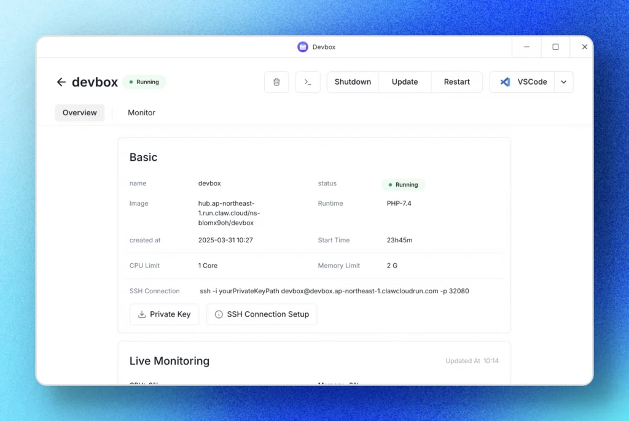
Task: Expand the VSCode editor options chevron
Action: tap(564, 82)
